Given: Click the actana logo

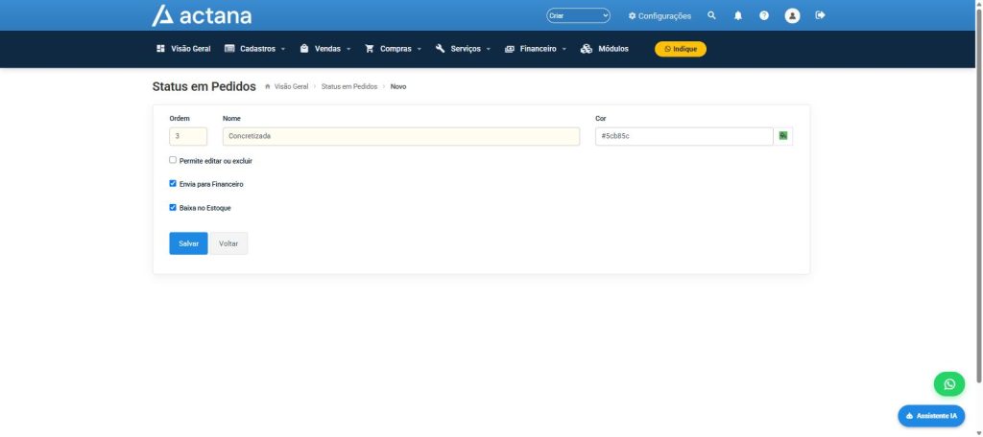Looking at the screenshot, I should click(202, 15).
